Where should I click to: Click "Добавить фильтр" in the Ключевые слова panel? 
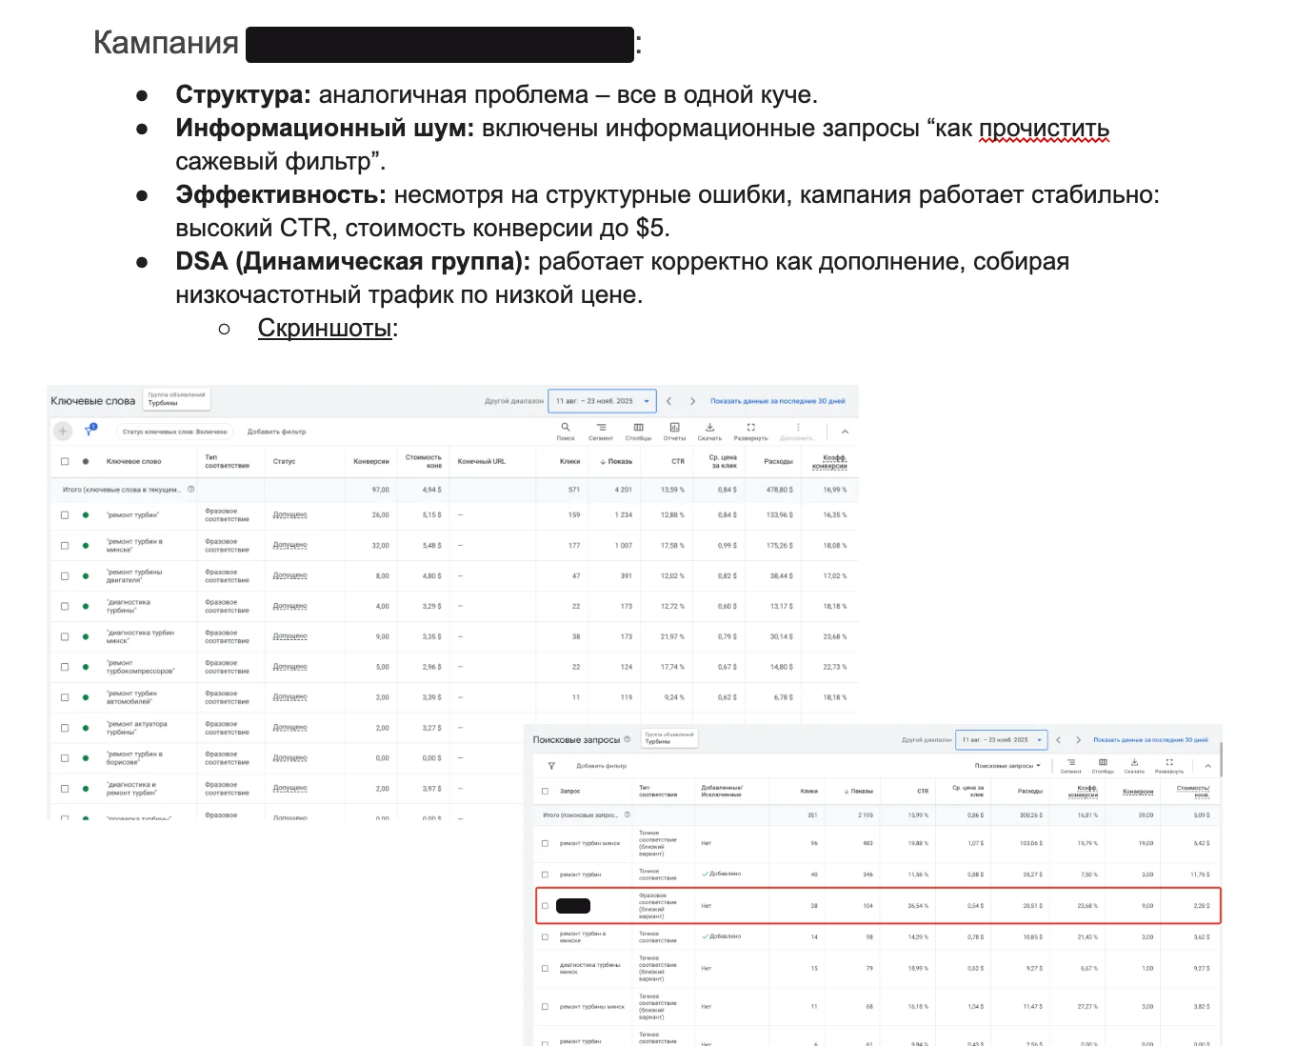pyautogui.click(x=276, y=432)
